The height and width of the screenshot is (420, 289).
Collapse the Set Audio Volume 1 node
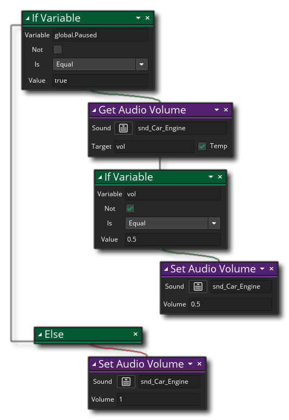[x=94, y=364]
